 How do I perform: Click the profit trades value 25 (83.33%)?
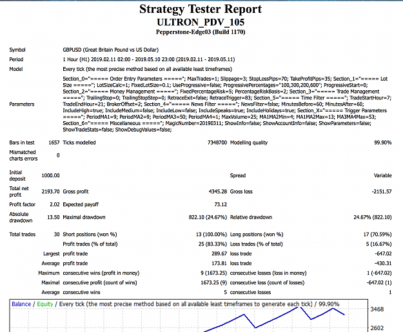[x=213, y=244]
